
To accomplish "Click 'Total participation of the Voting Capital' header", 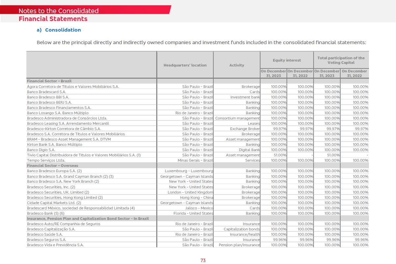I will [341, 60].
